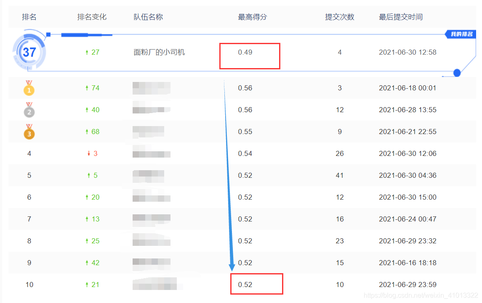482x303 pixels.
Task: Click timestamp 2021-06-21 22:55
Action: click(x=407, y=132)
